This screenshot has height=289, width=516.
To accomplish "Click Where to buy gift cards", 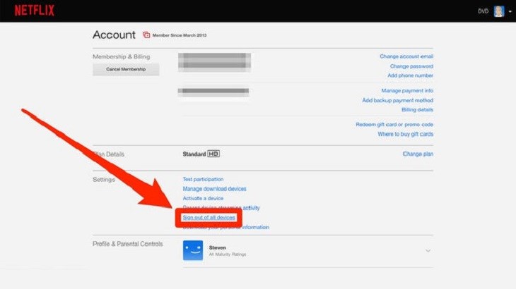I will [405, 134].
